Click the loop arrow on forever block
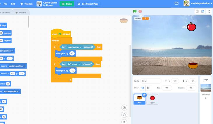Screen dimensions: 213x124 [70, 80]
